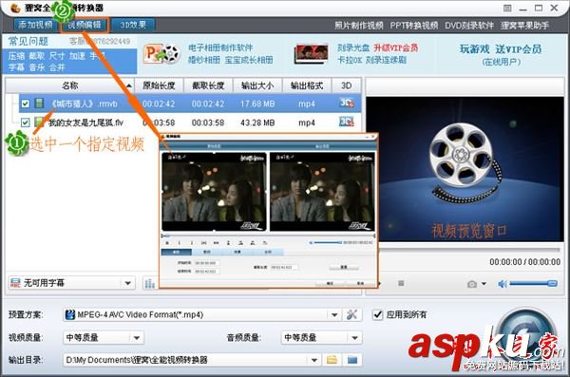Click the 合并 help topic
This screenshot has height=377, width=570.
57,67
